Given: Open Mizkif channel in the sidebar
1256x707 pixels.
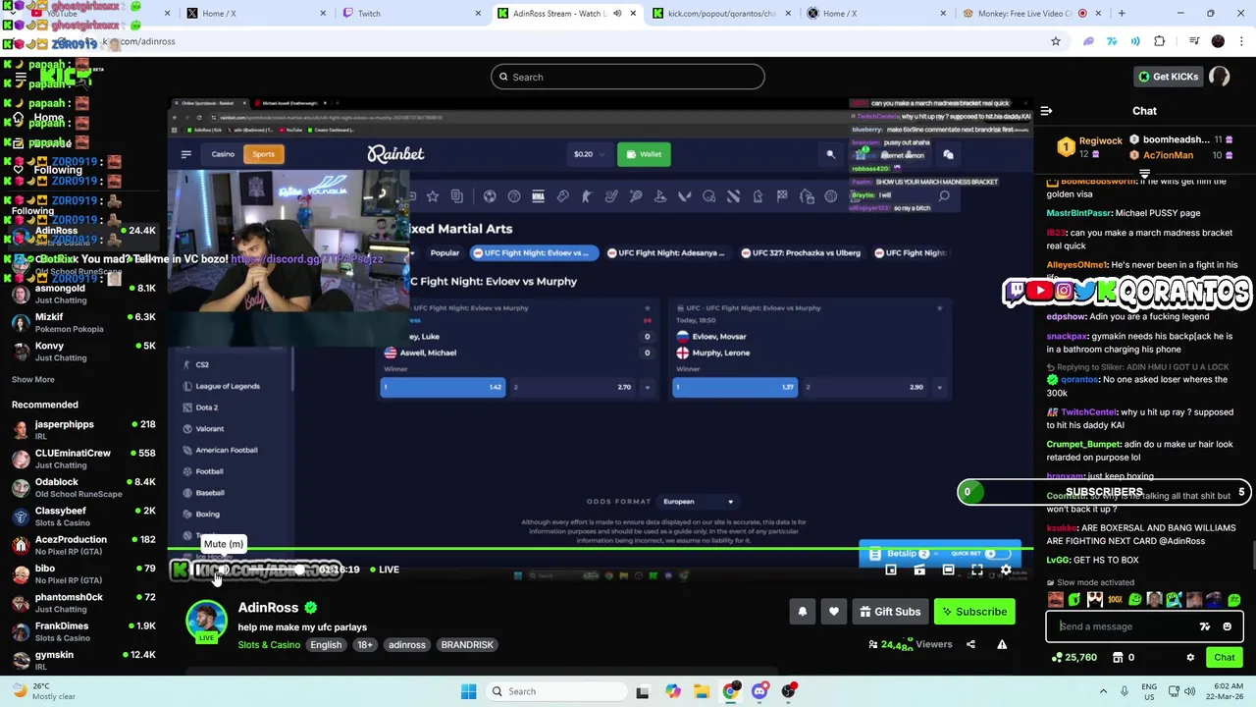Looking at the screenshot, I should pos(83,323).
